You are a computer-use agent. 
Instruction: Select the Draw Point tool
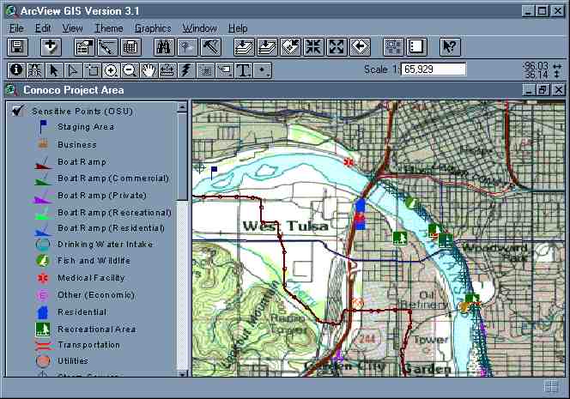(x=262, y=70)
